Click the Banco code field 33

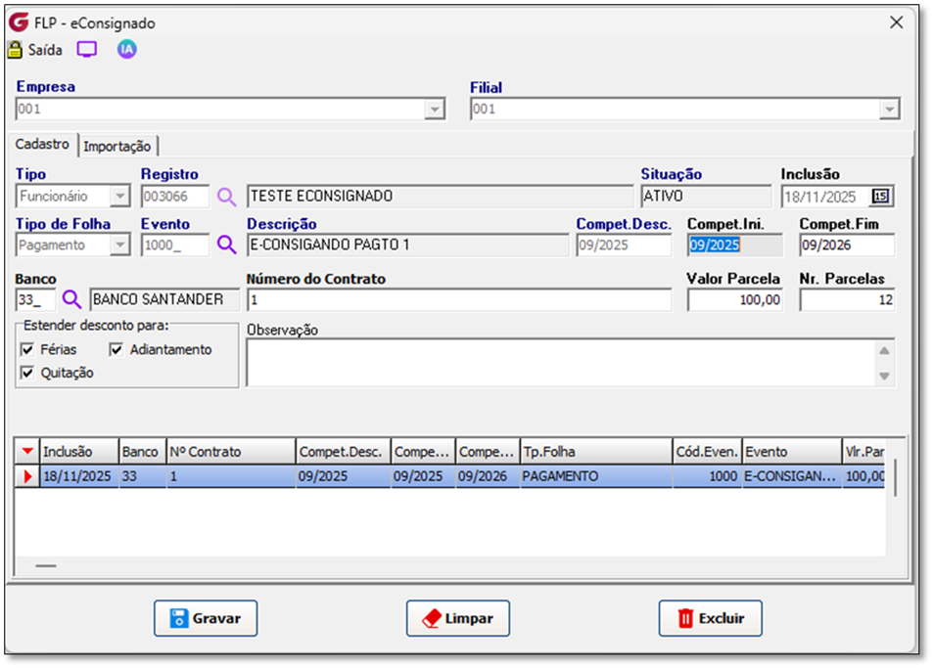[35, 299]
